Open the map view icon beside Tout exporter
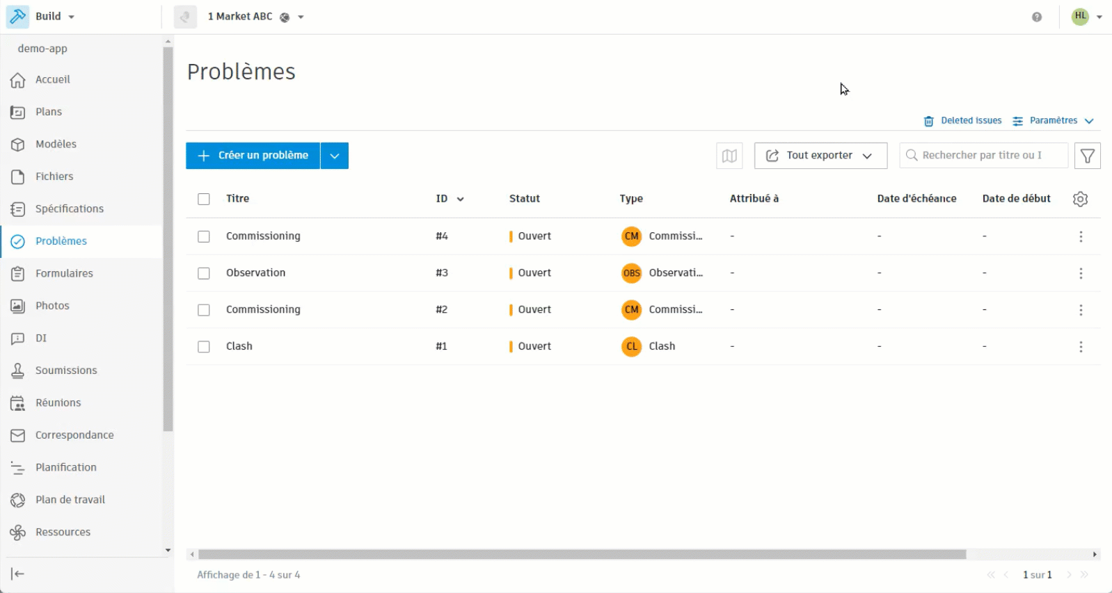Screen dimensions: 1112x593 point(729,156)
